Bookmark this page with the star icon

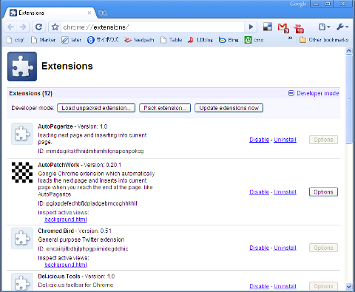coord(55,27)
